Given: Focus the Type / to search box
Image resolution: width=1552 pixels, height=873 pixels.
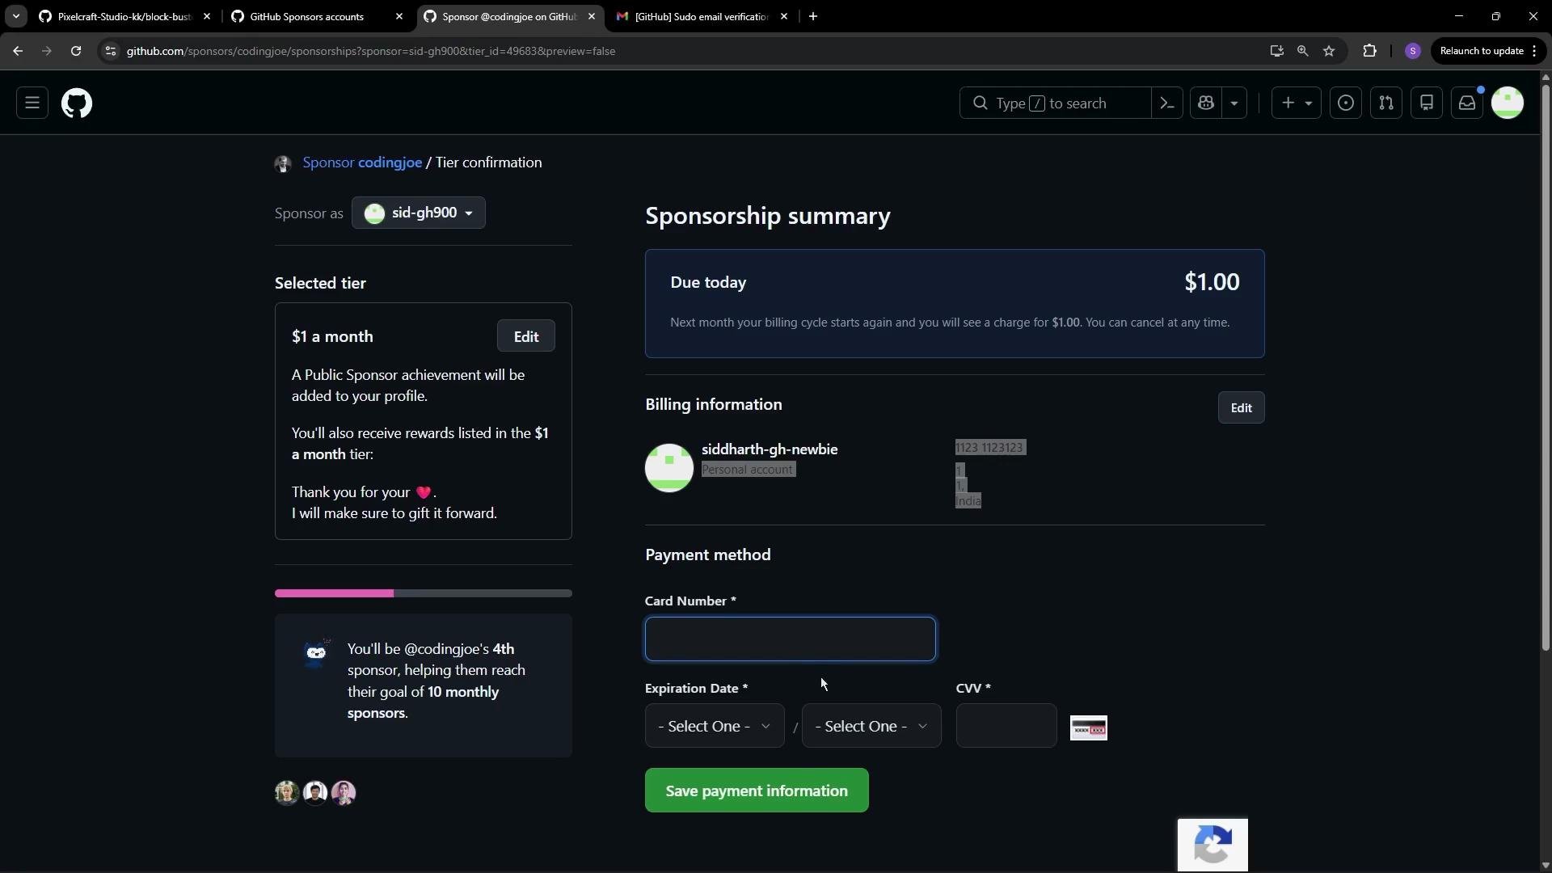Looking at the screenshot, I should (1055, 103).
